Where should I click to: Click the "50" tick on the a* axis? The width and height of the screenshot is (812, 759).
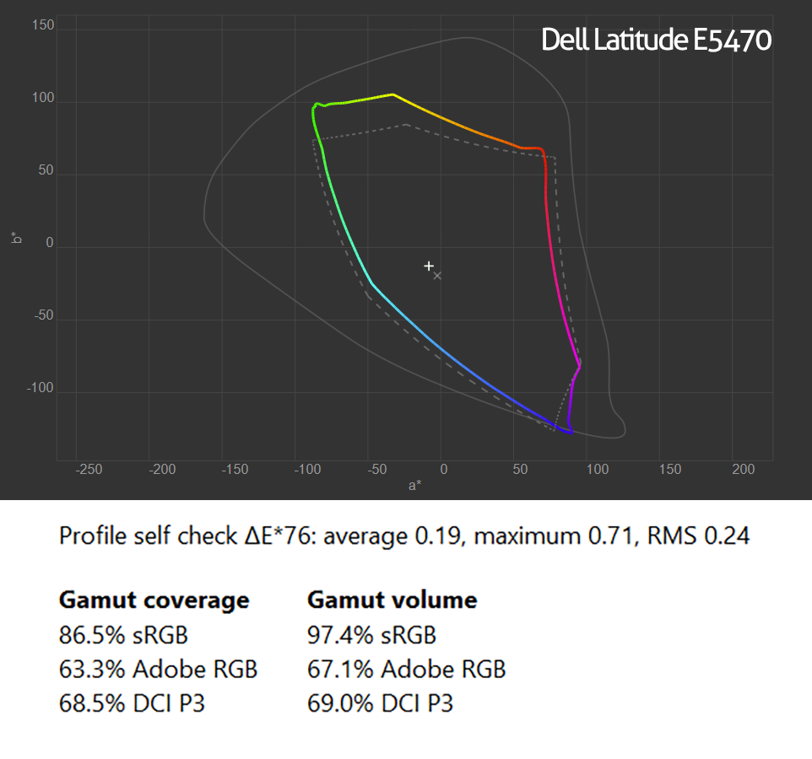[x=521, y=469]
